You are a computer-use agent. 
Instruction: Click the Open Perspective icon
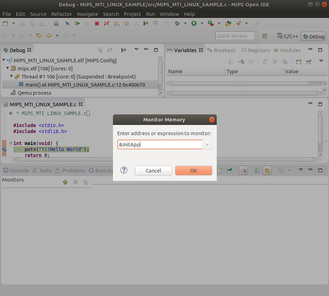265,36
